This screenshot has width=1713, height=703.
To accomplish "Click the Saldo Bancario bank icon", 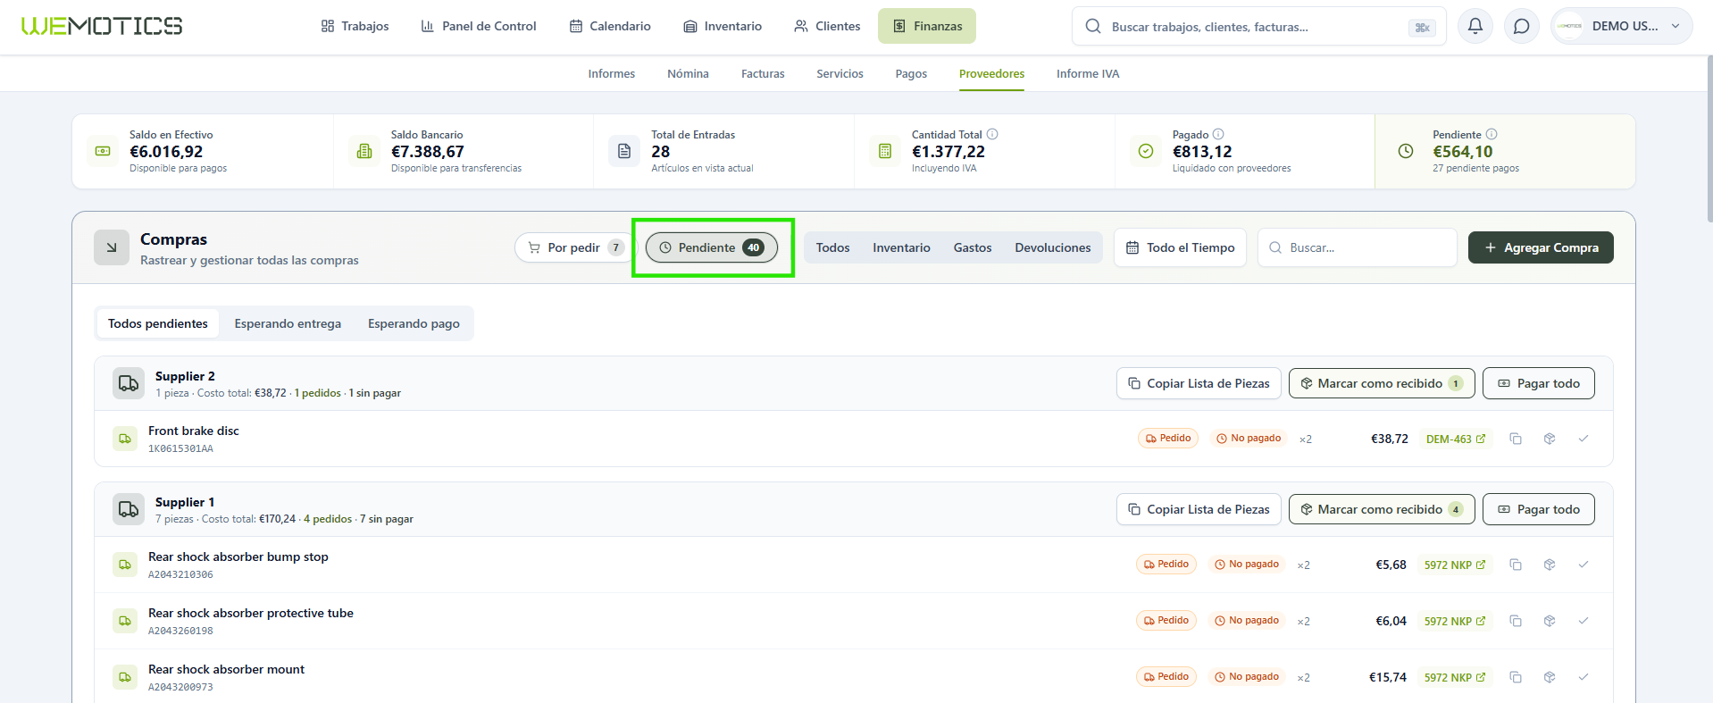I will click(364, 151).
